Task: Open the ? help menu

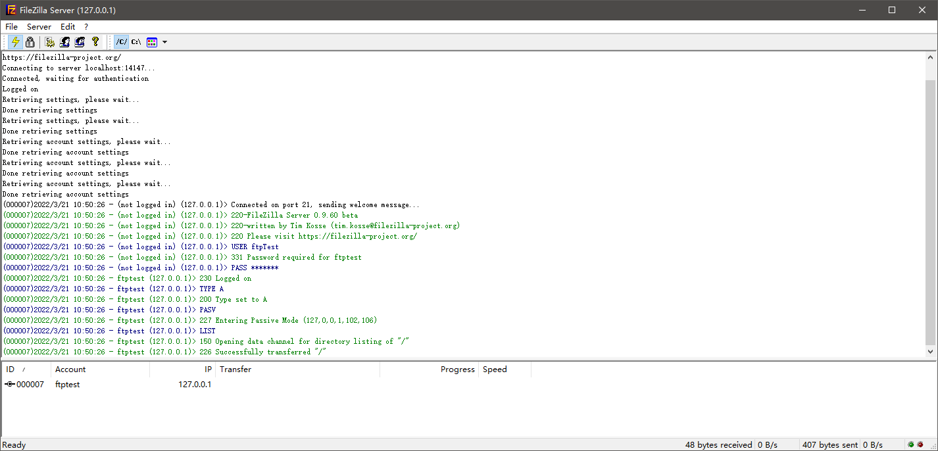Action: (86, 27)
